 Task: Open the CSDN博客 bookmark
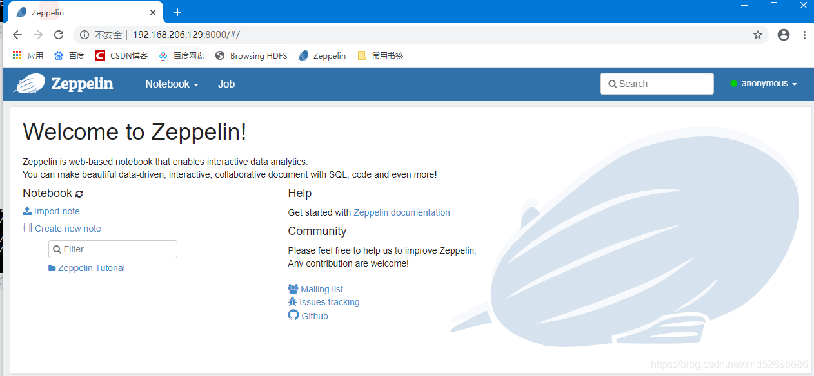coord(121,55)
